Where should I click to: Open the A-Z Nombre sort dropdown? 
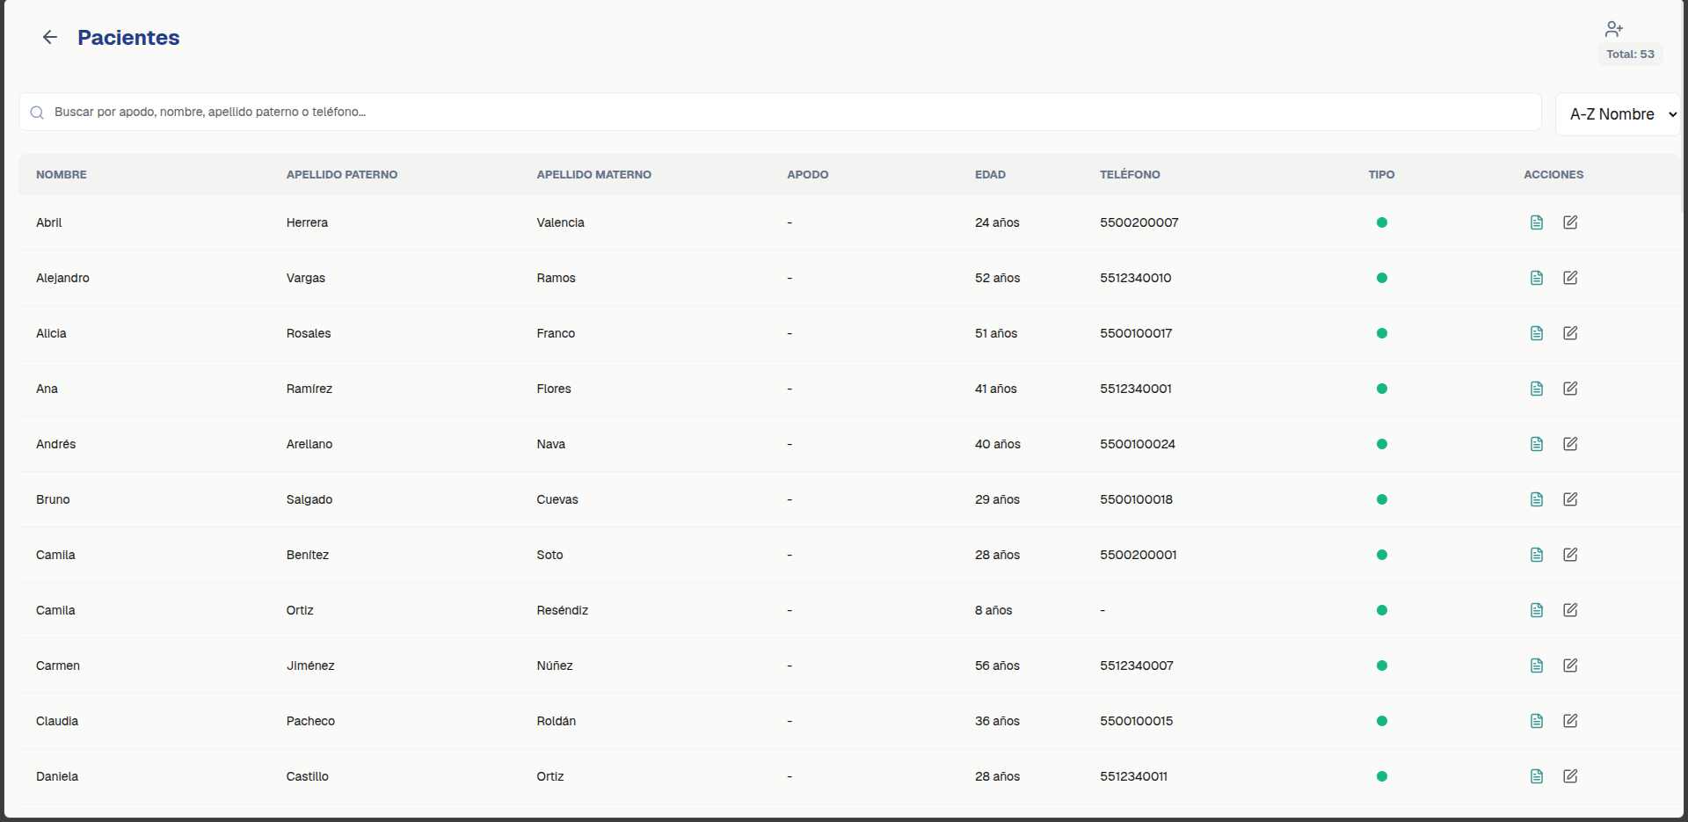(x=1618, y=114)
